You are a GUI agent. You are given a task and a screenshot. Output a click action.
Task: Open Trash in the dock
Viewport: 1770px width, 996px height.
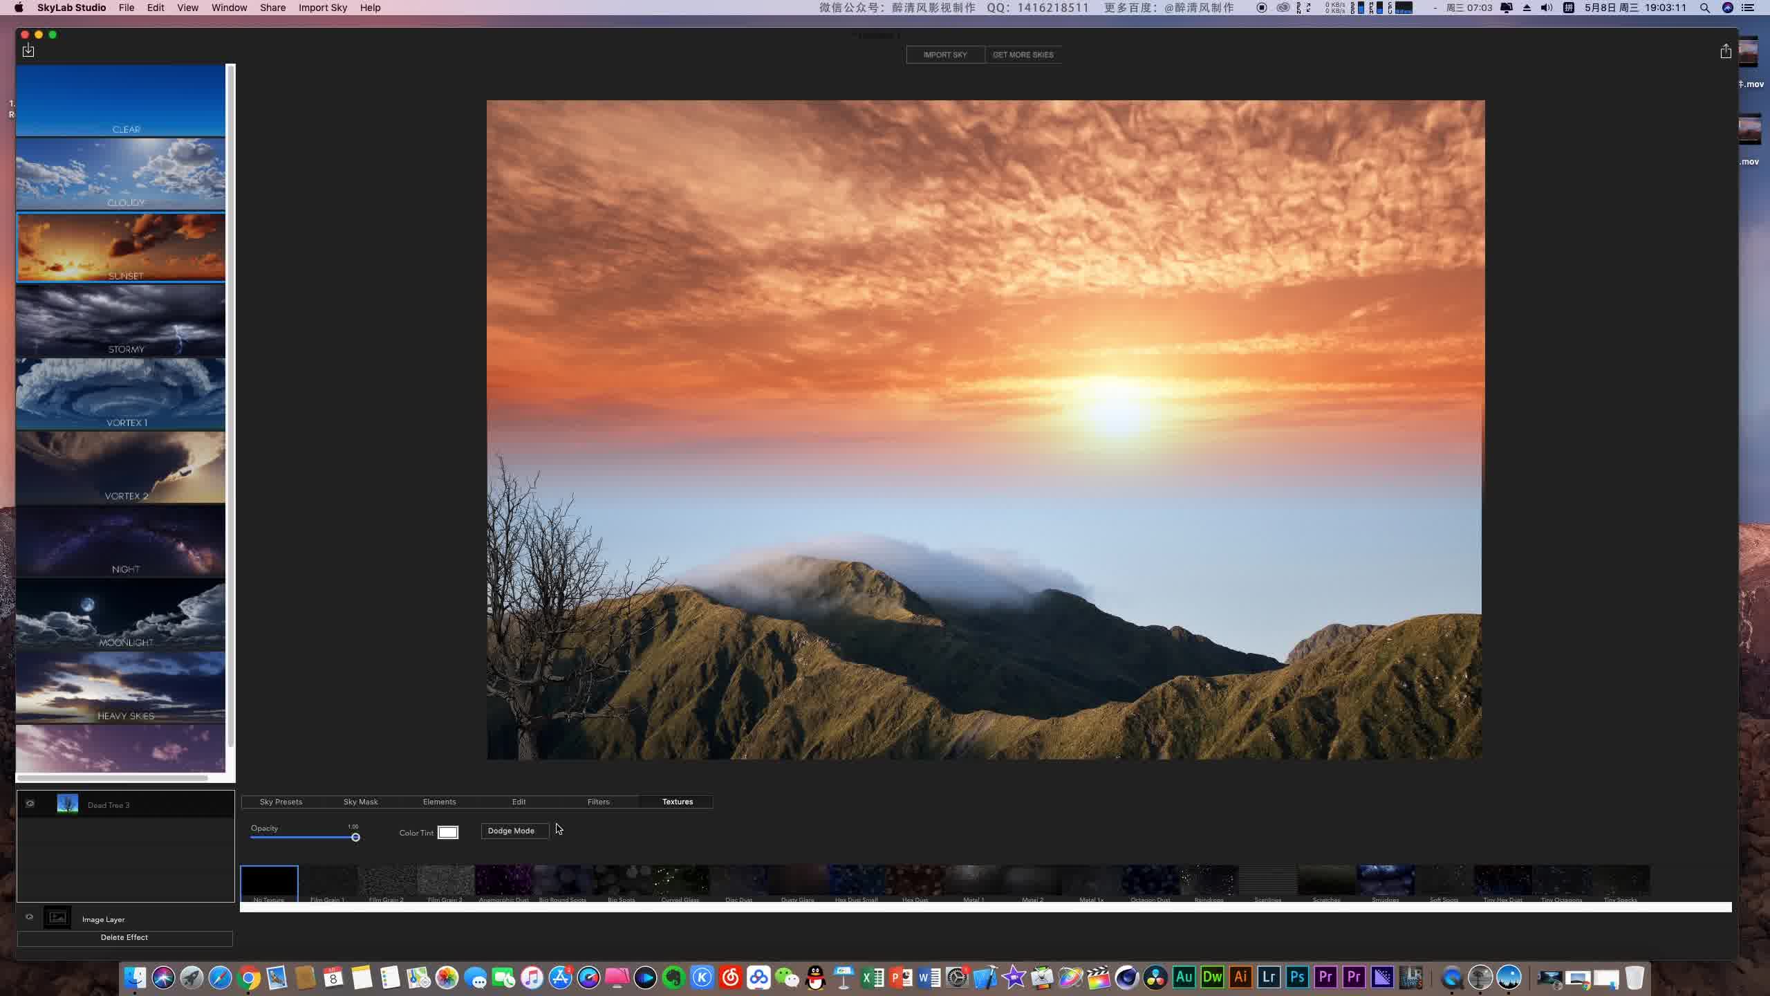tap(1634, 977)
